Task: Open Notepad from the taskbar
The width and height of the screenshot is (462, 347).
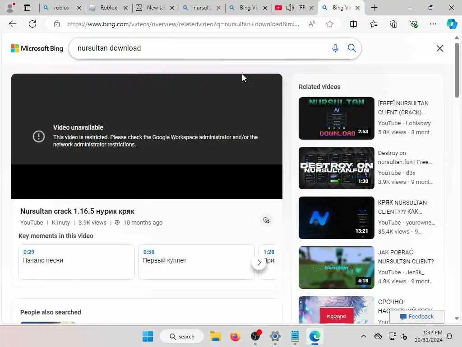Action: (x=295, y=336)
